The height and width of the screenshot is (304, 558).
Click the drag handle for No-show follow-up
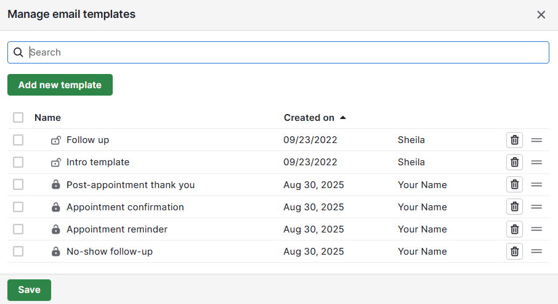coord(536,251)
